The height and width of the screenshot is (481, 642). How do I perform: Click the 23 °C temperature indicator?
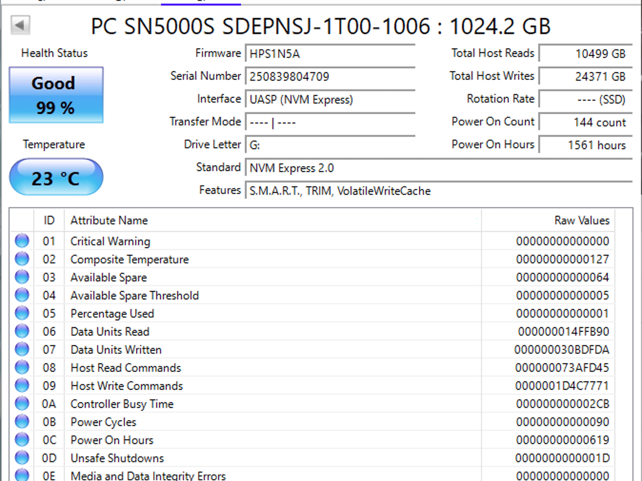56,177
